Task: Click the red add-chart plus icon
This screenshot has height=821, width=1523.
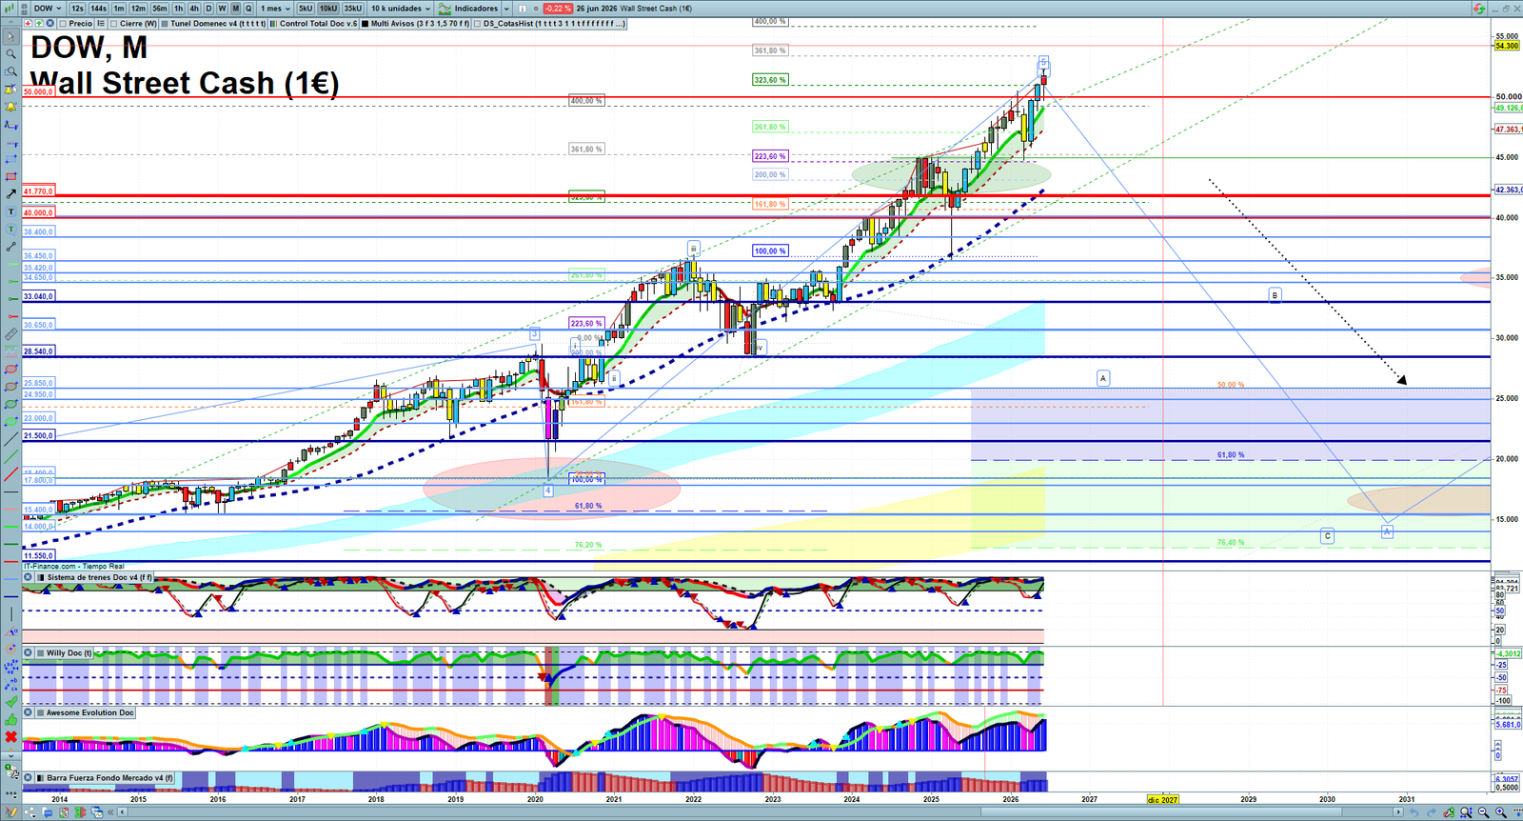Action: coord(28,23)
